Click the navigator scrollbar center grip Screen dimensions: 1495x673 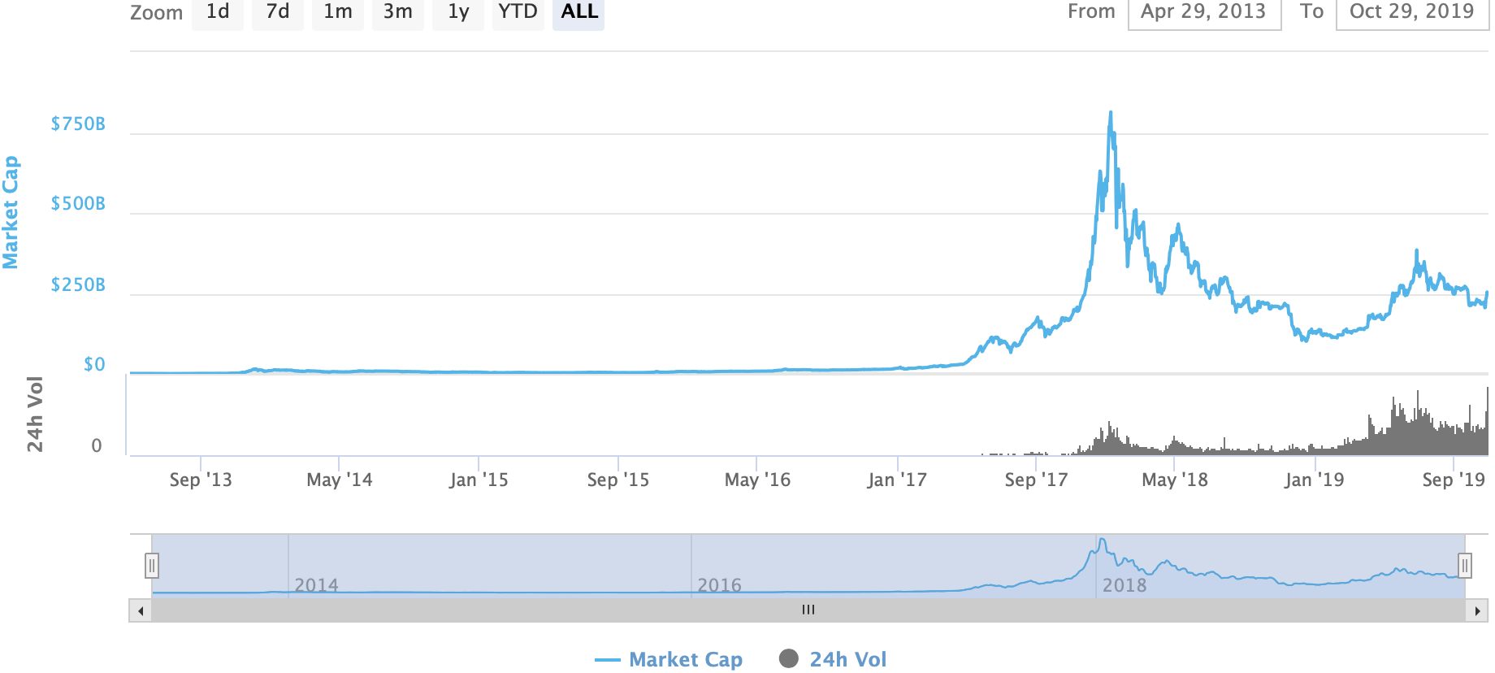pos(808,610)
